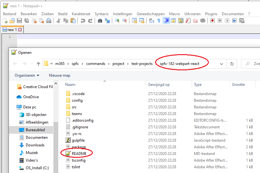Viewport: 260px width, 173px height.
Task: Expand chevron after project in path
Action: click(128, 64)
